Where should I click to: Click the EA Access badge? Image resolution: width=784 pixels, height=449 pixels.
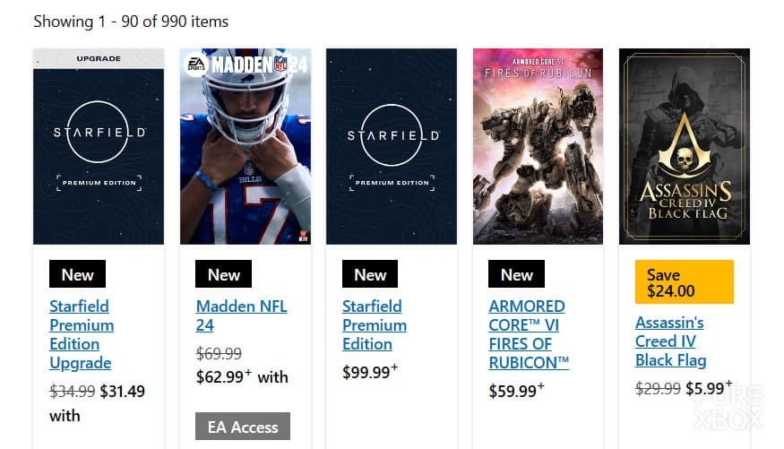(243, 427)
